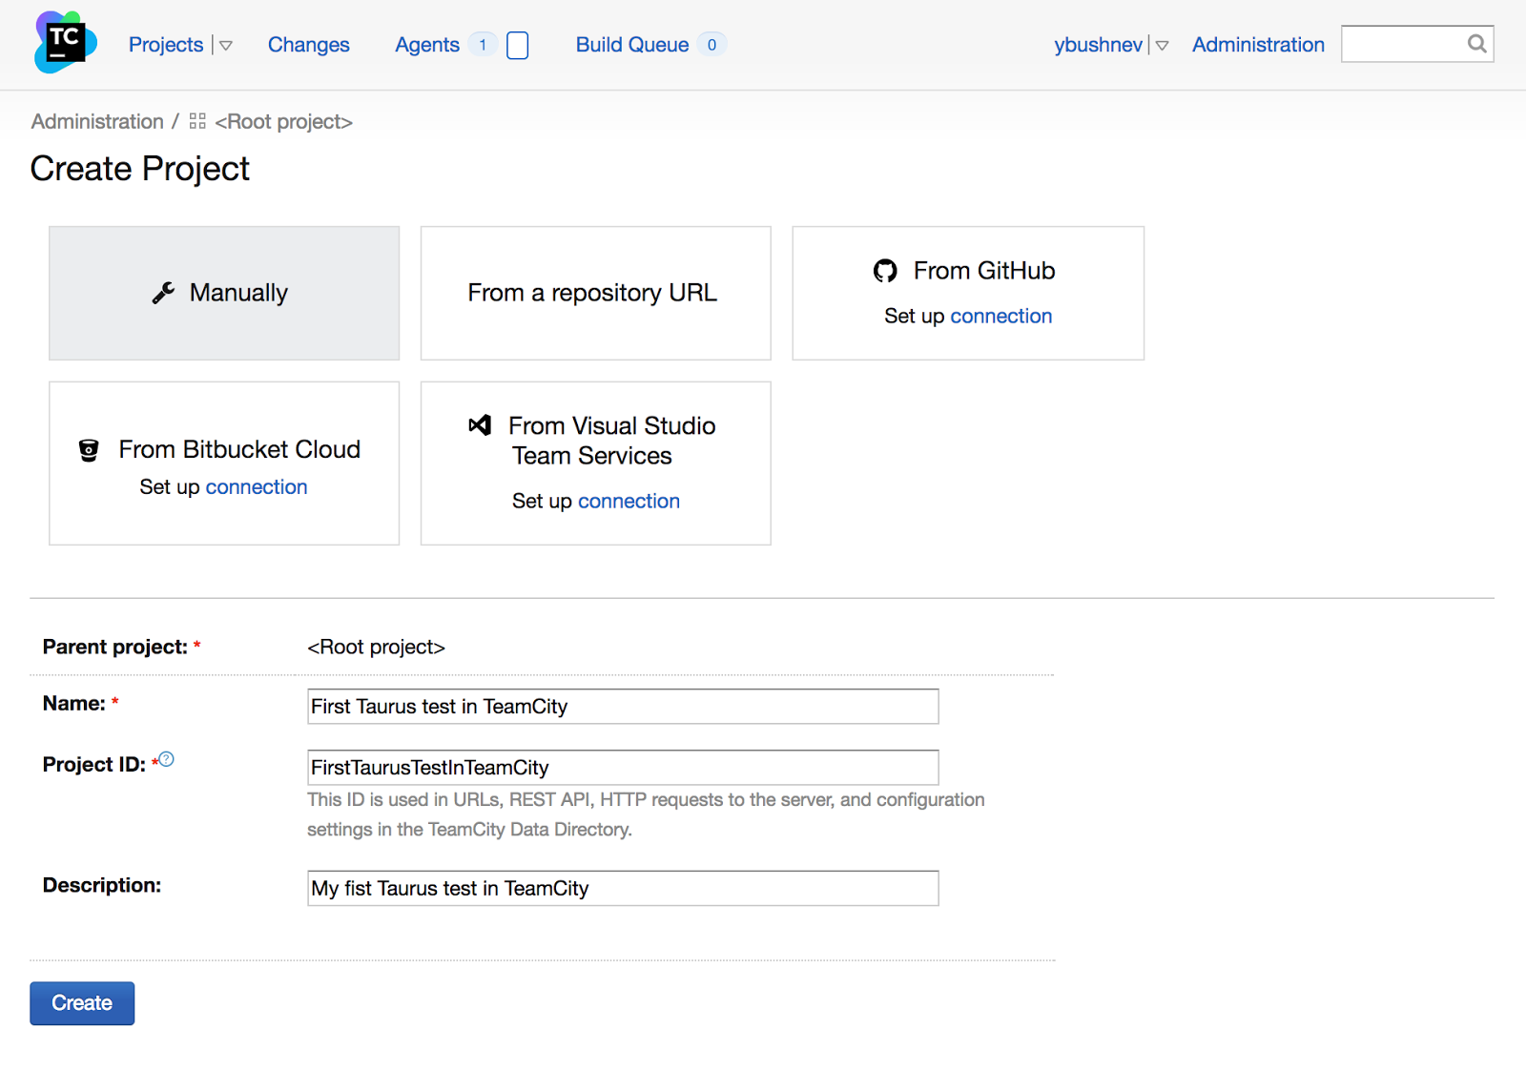Viewport: 1526px width, 1071px height.
Task: Click the GitHub octocat icon
Action: point(885,271)
